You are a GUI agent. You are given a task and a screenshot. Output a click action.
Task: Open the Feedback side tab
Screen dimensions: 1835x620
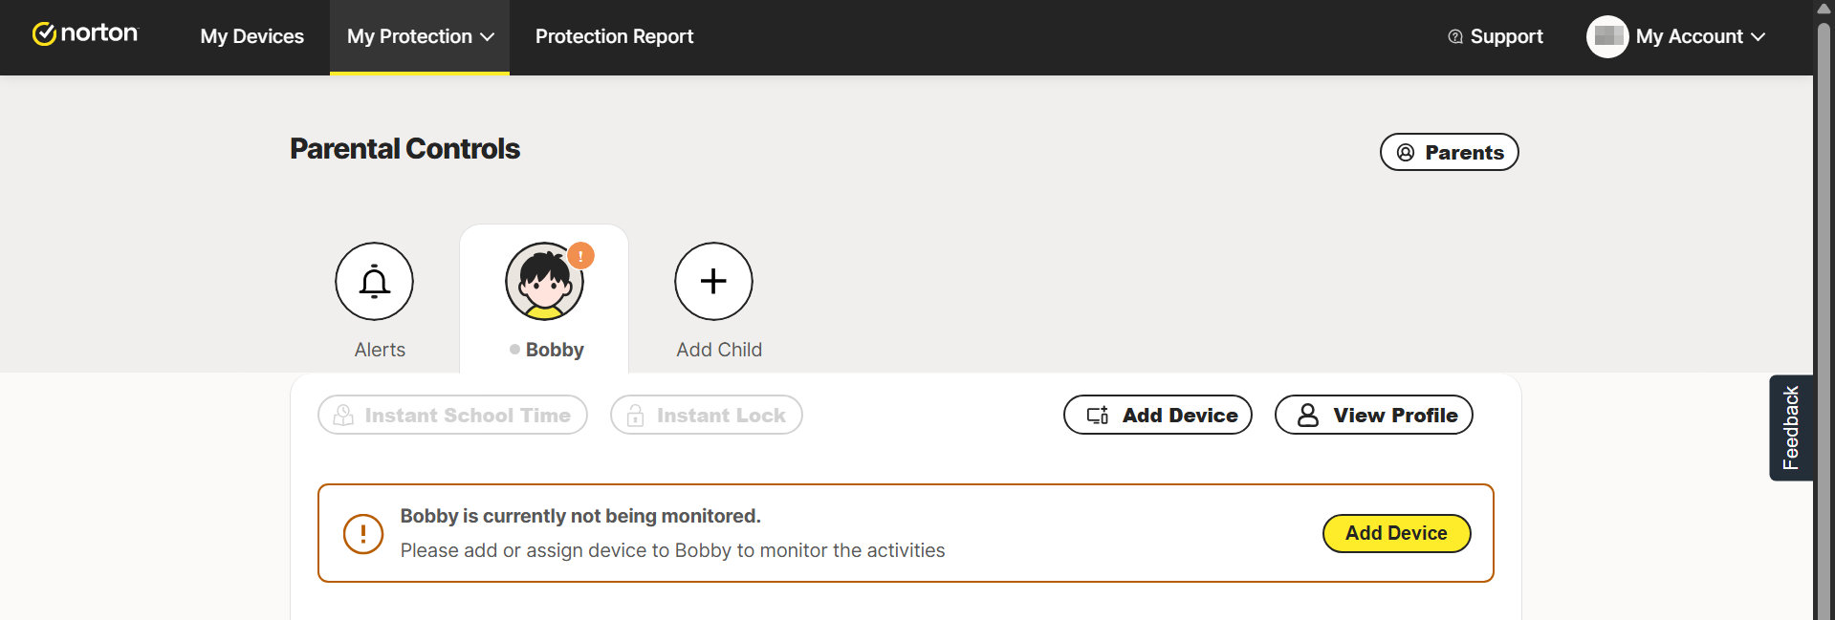[1790, 427]
